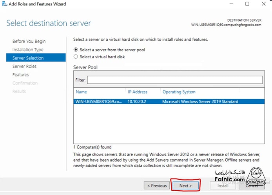Open the Installation Type step
The height and width of the screenshot is (195, 272).
click(28, 50)
